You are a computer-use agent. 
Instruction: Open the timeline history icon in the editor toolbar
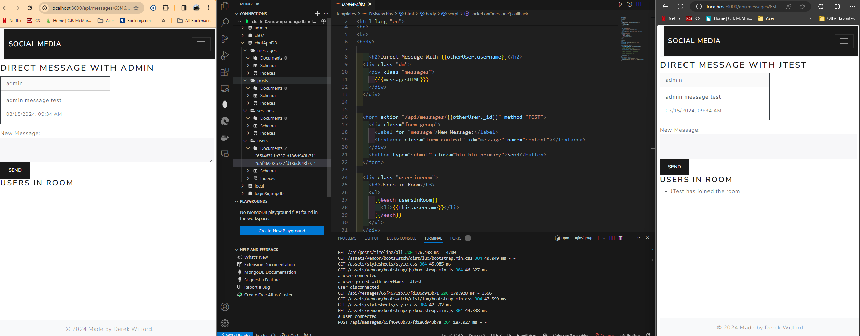coord(630,4)
